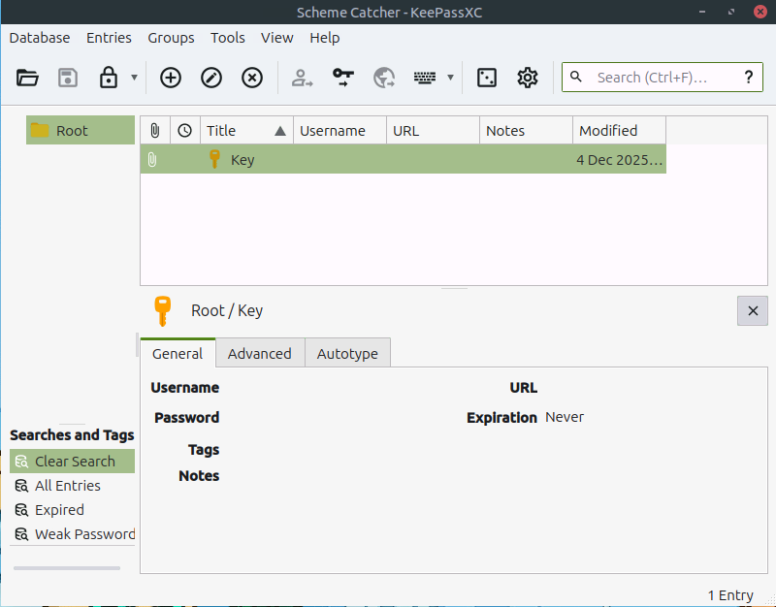776x607 pixels.
Task: Add a new entry with plus icon
Action: click(x=171, y=78)
